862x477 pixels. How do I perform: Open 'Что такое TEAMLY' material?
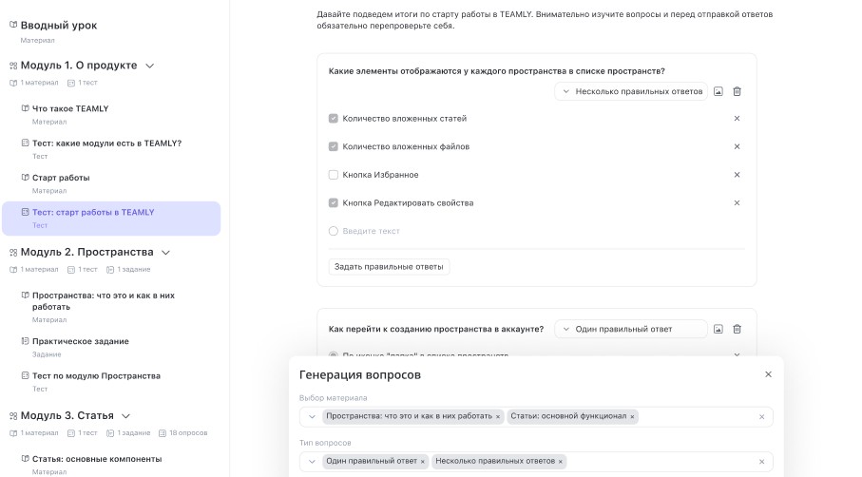pyautogui.click(x=70, y=108)
